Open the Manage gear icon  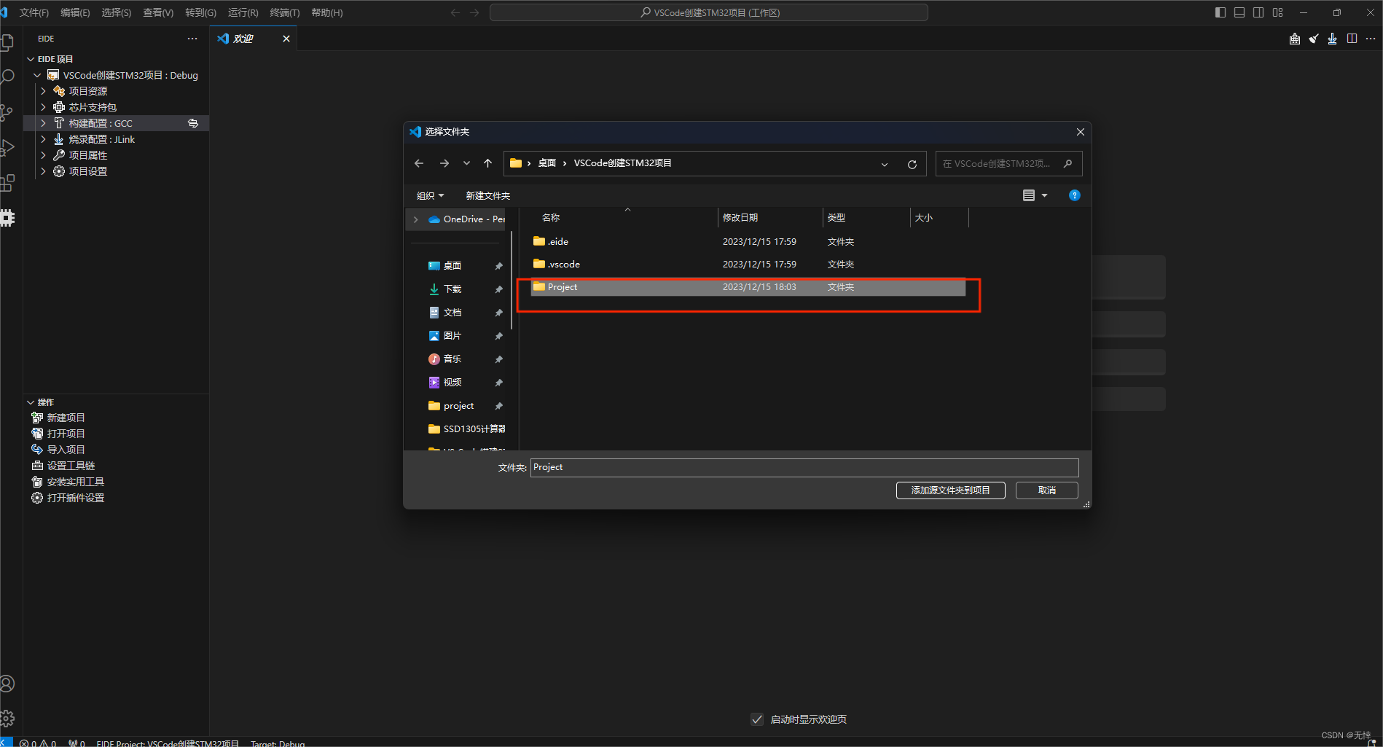click(x=7, y=719)
